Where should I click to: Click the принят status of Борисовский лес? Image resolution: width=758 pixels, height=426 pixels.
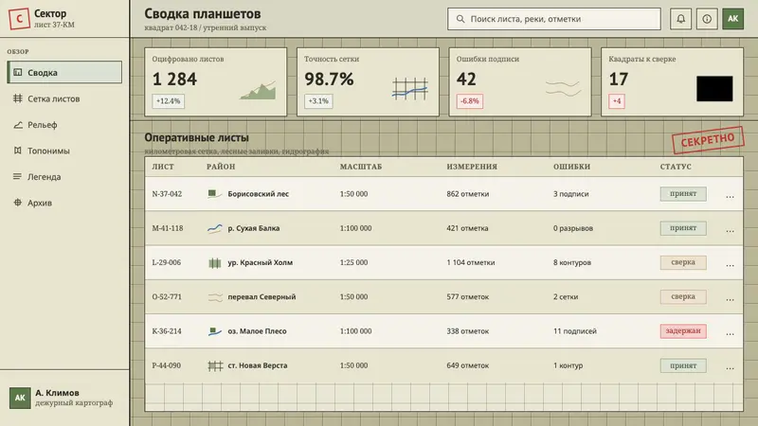[683, 194]
